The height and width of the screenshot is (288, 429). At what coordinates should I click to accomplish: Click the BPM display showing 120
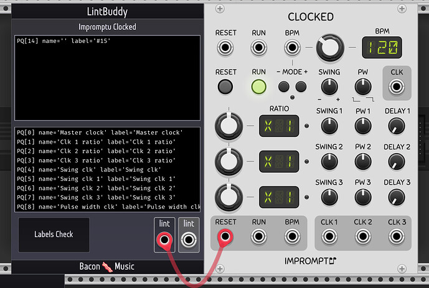(x=382, y=47)
